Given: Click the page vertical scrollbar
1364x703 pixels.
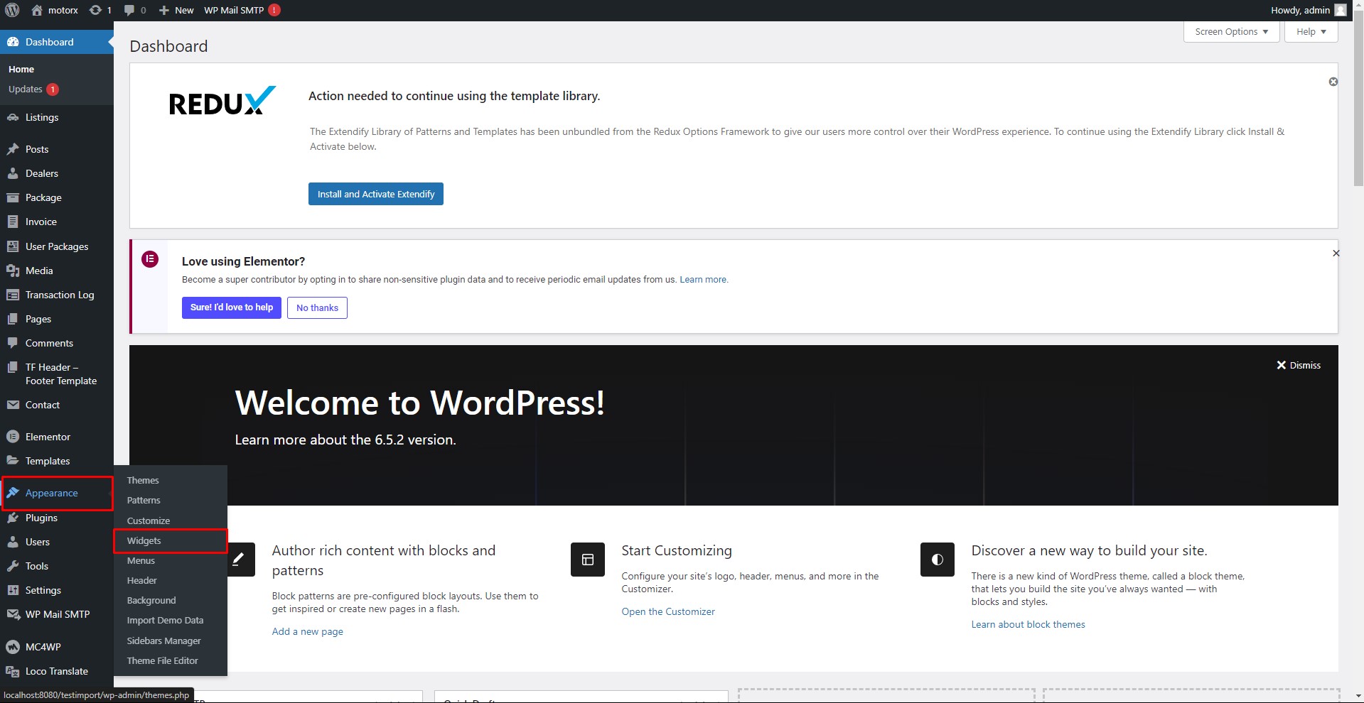Looking at the screenshot, I should [1358, 99].
